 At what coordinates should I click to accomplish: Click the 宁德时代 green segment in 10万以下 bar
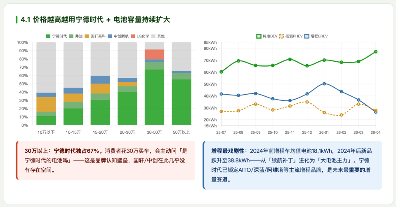coord(46,120)
